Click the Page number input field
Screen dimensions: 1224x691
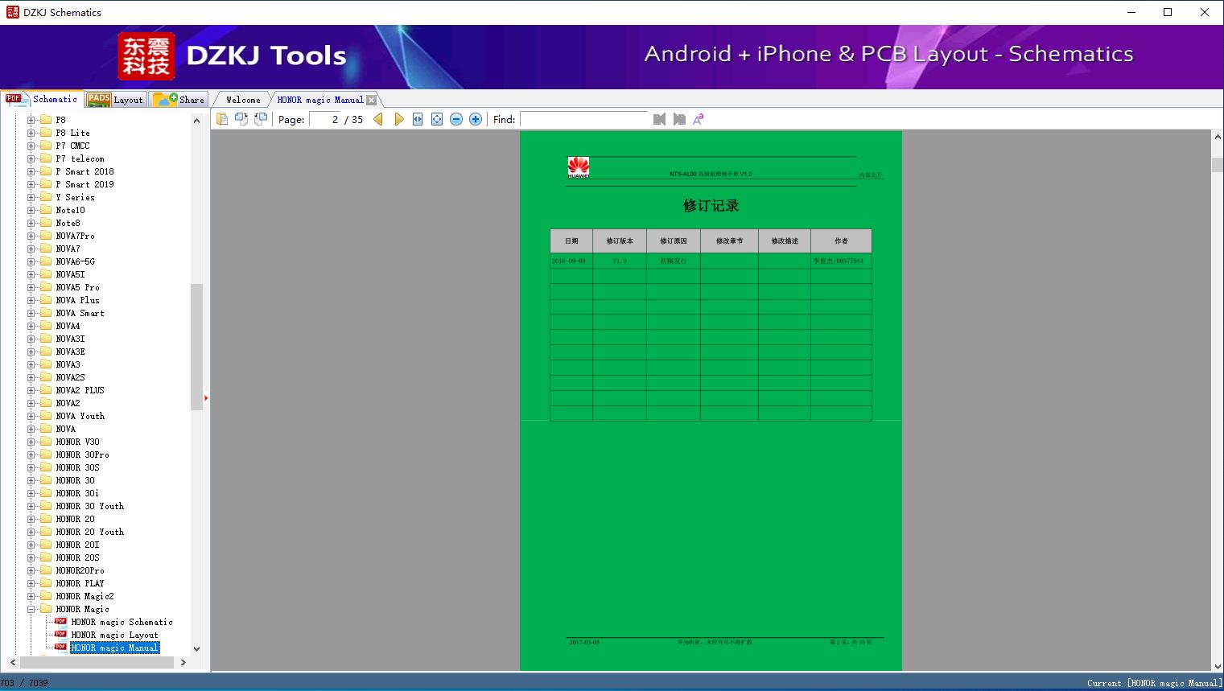click(325, 119)
